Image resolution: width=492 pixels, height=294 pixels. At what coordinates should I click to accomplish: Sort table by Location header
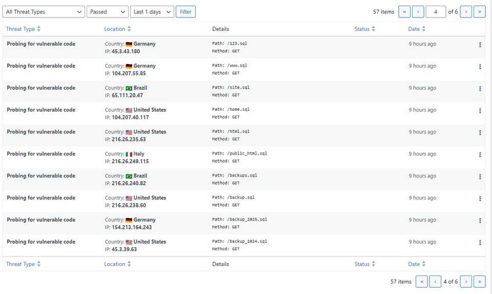tap(118, 29)
